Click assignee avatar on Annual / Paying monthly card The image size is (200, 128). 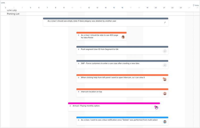[x=156, y=108]
